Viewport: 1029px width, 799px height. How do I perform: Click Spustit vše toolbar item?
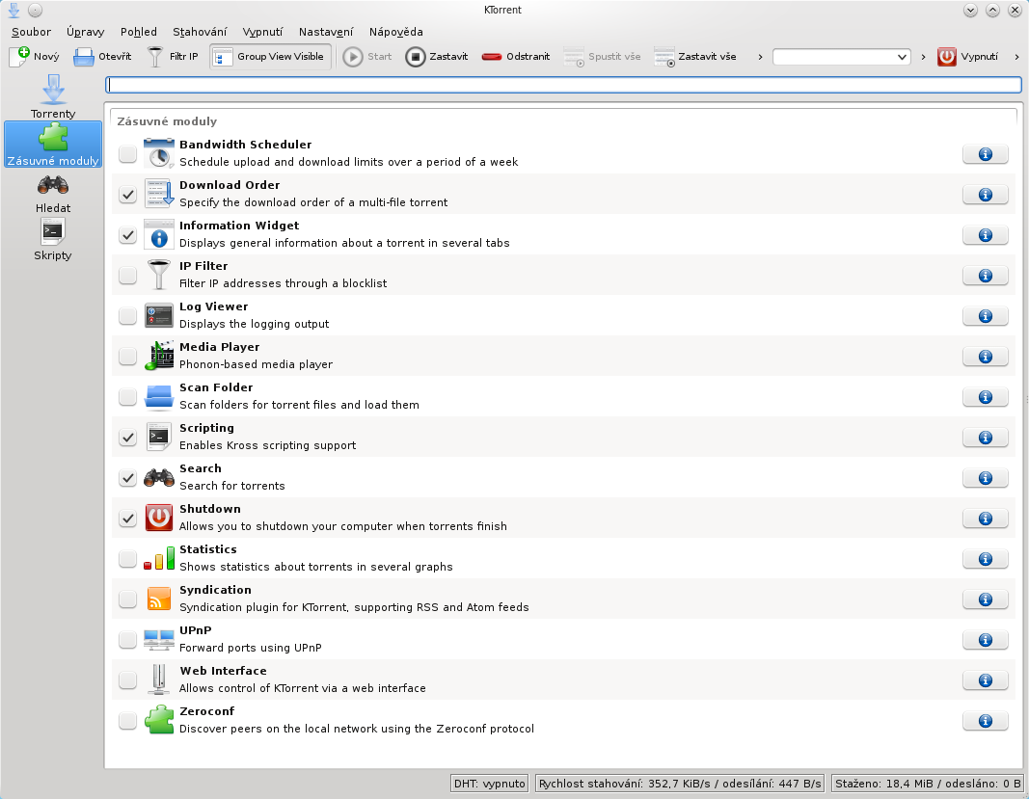tap(602, 57)
